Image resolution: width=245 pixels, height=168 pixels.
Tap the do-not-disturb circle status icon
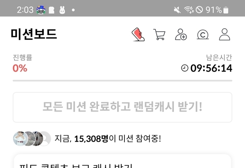click(x=199, y=10)
